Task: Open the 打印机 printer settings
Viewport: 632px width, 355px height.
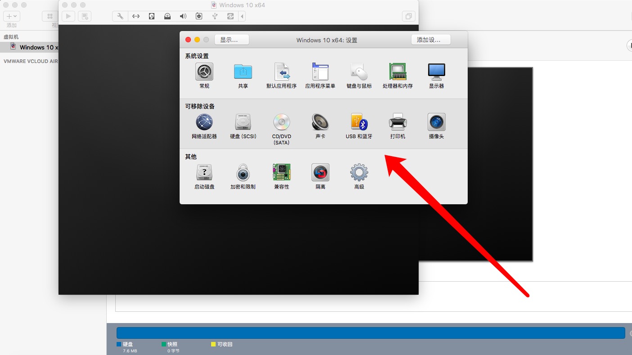Action: [x=398, y=126]
